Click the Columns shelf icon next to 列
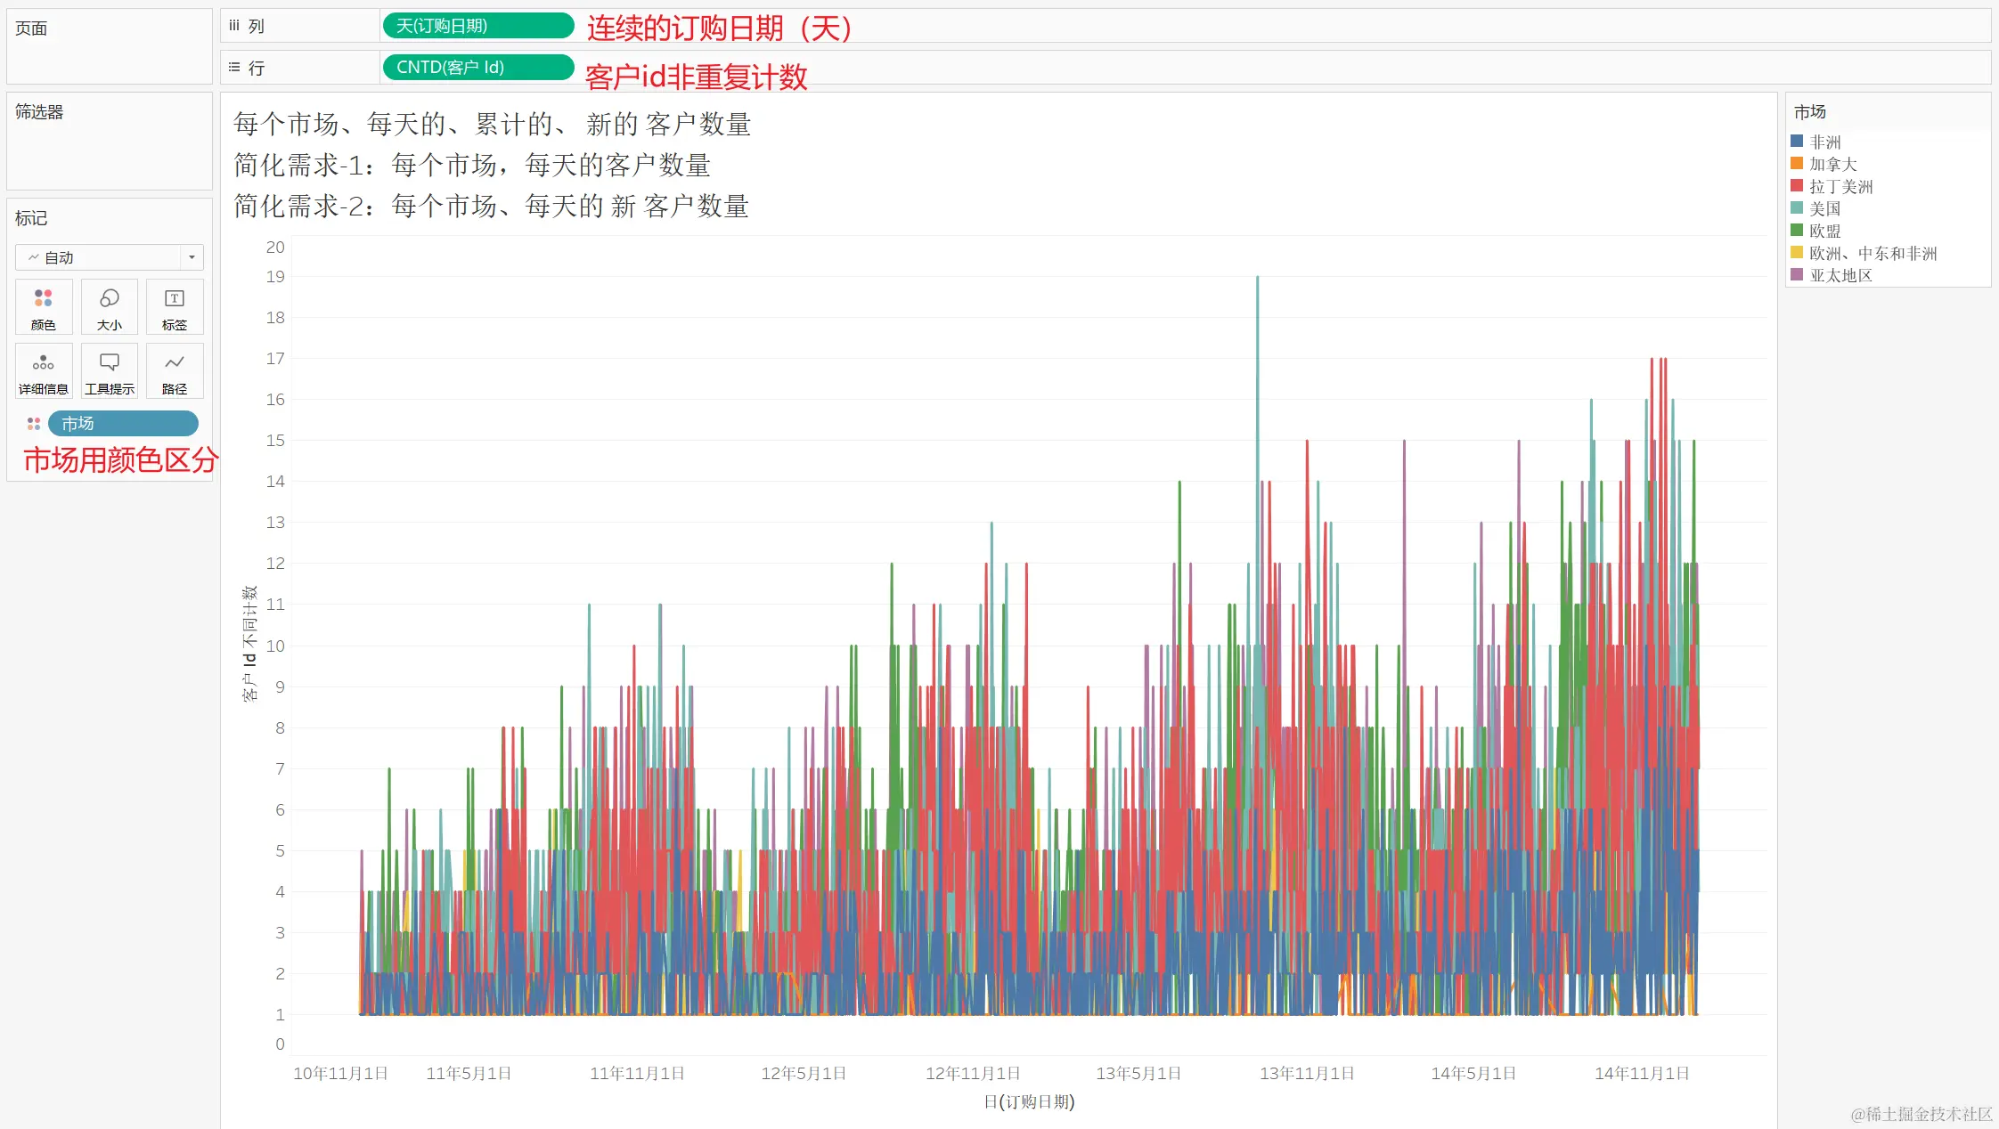1999x1129 pixels. tap(234, 26)
